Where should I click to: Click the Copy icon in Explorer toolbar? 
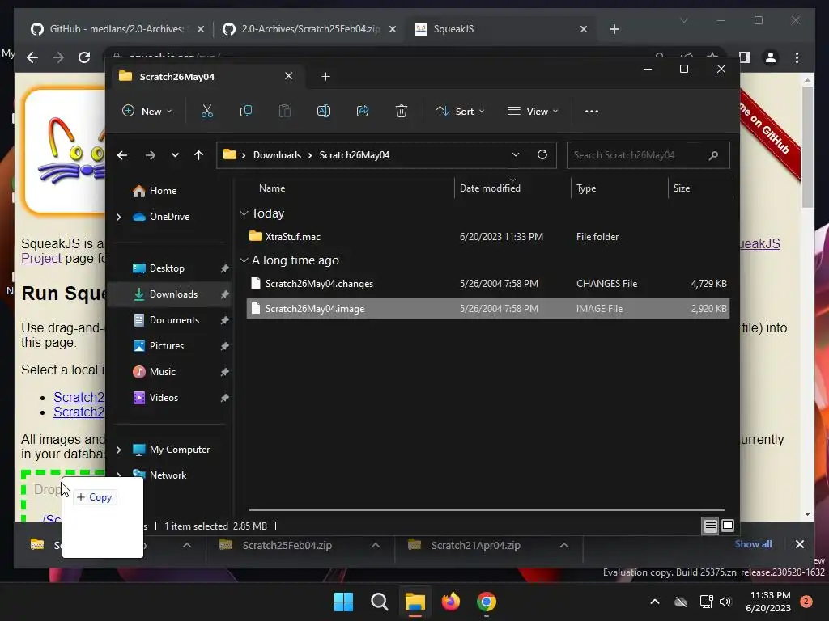pos(246,111)
